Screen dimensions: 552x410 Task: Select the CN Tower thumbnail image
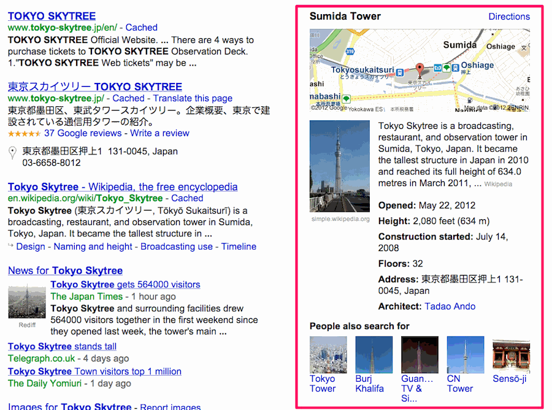pos(466,355)
